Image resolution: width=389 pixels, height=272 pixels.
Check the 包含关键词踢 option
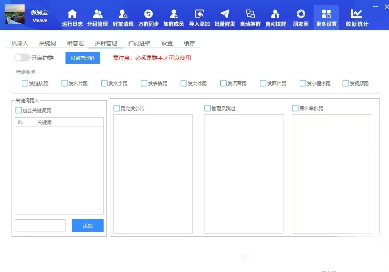point(19,110)
